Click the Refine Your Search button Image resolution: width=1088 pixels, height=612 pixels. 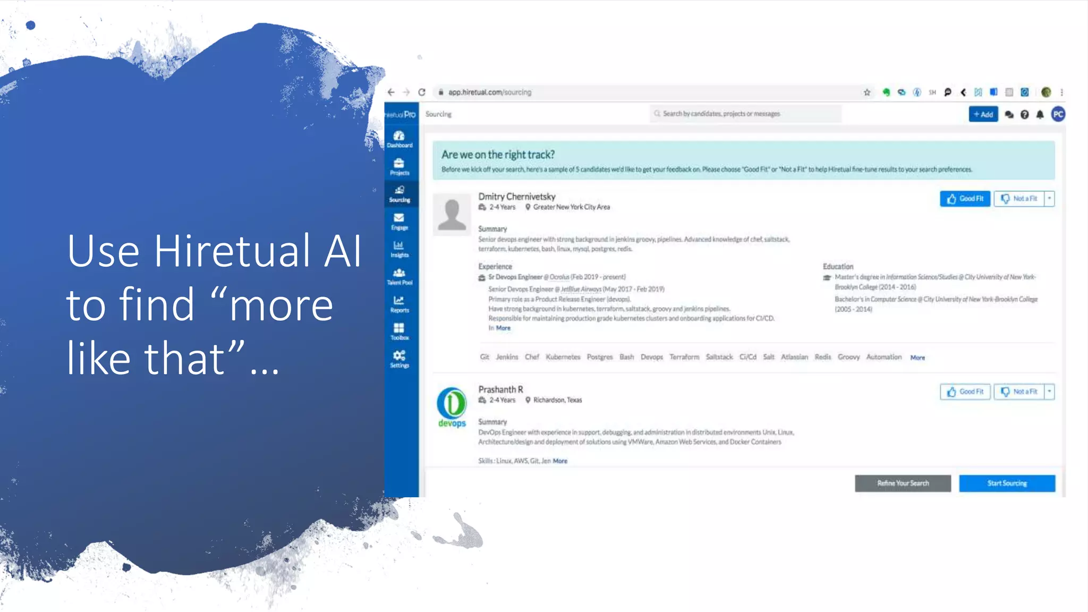pos(903,483)
